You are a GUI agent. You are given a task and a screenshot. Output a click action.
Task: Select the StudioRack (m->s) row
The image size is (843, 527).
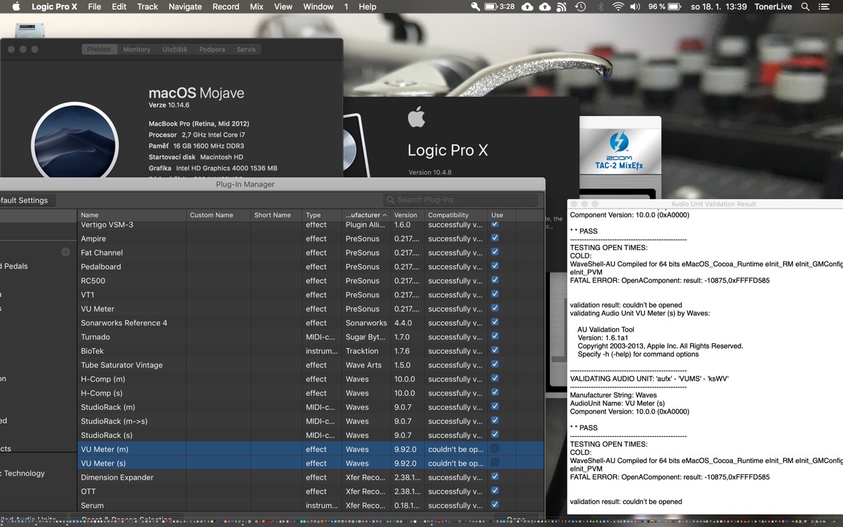pos(311,421)
